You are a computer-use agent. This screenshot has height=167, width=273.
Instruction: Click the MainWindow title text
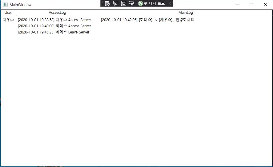click(x=21, y=5)
